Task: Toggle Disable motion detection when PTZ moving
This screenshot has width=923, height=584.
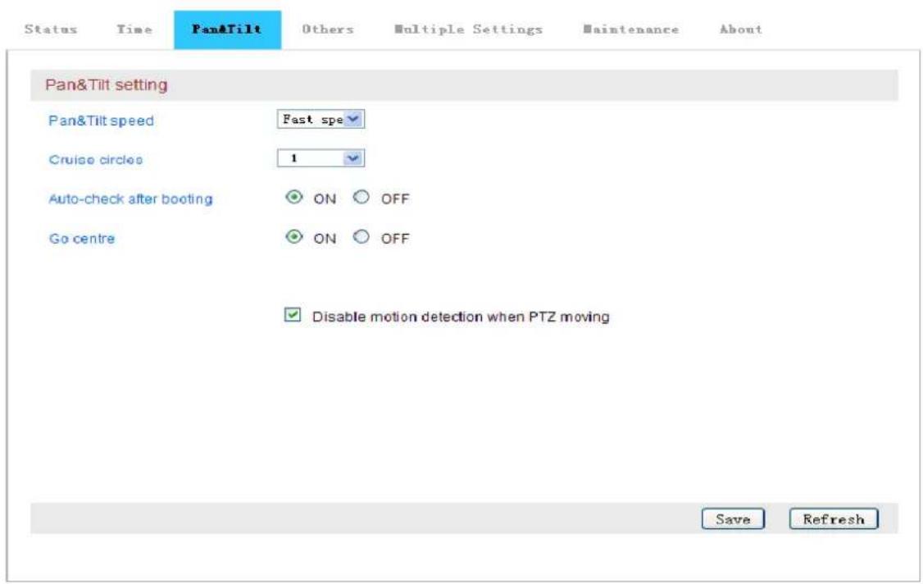Action: 293,315
